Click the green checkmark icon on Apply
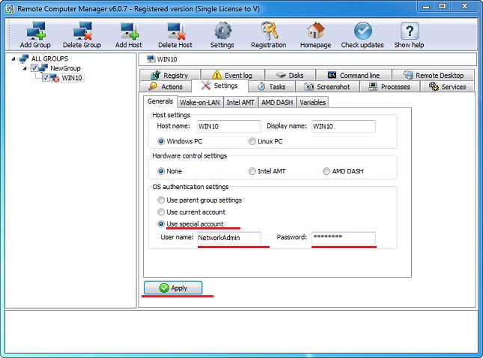 pyautogui.click(x=164, y=288)
